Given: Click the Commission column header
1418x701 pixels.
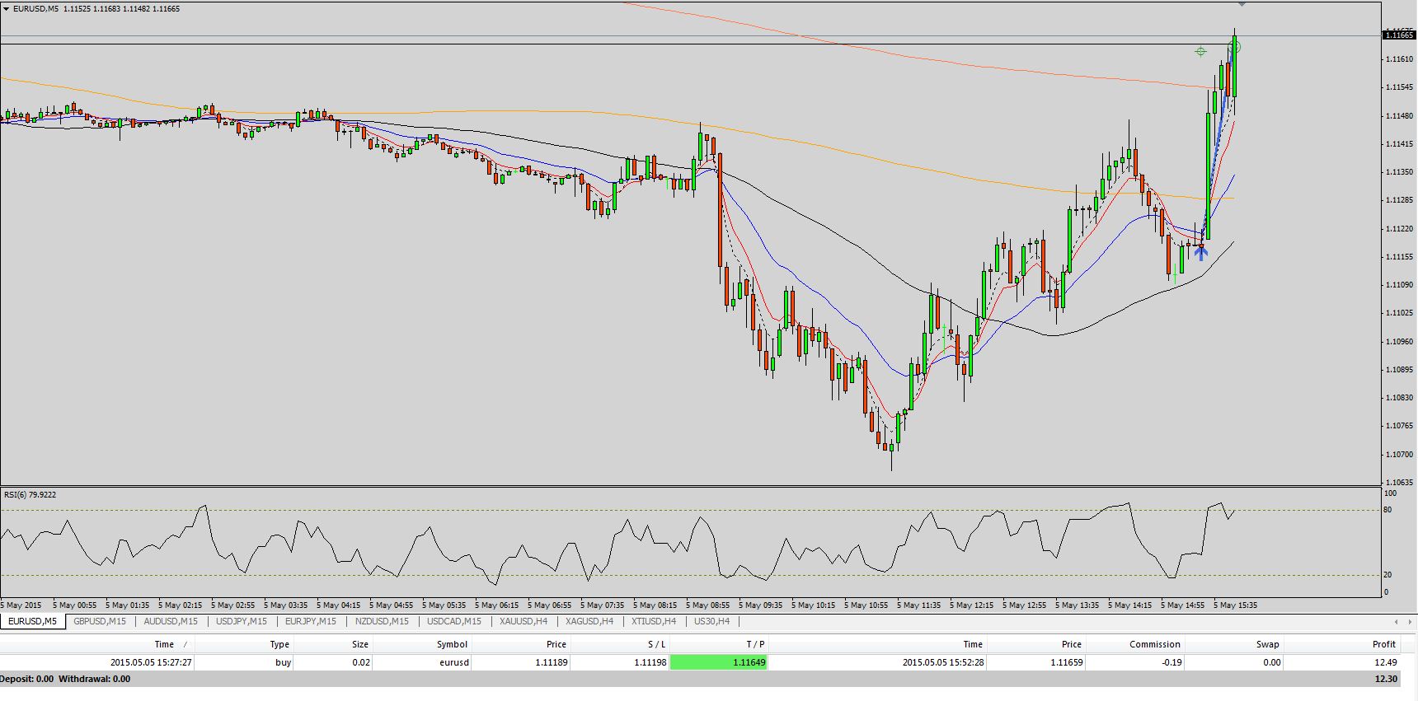Looking at the screenshot, I should (1154, 644).
